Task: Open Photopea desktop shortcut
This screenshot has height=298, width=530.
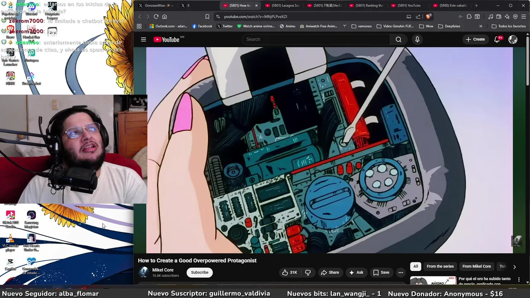Action: click(31, 55)
